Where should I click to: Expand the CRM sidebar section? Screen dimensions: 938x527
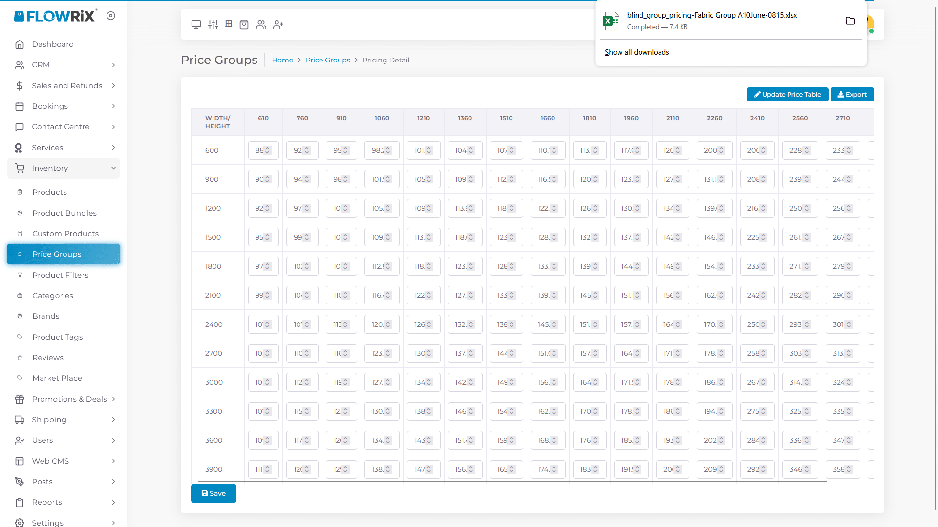coord(64,64)
